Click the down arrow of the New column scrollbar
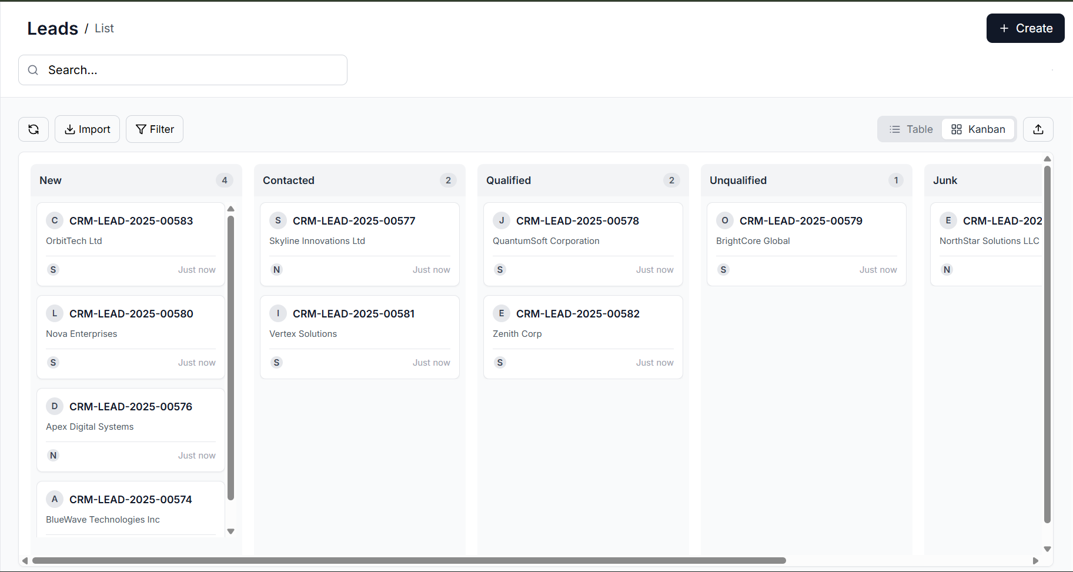Screen dimensions: 1073x572 [x=230, y=531]
